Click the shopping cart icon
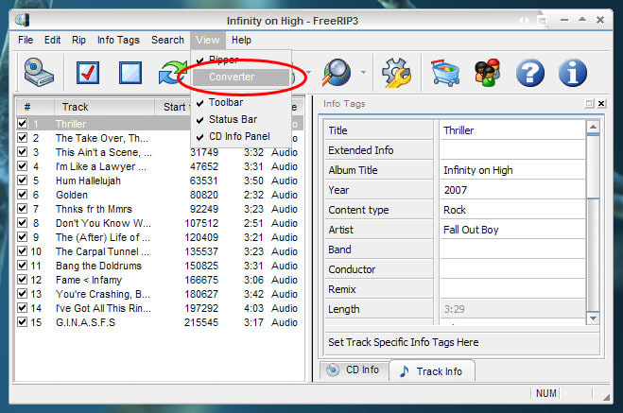Viewport: 623px width, 413px height. tap(445, 72)
